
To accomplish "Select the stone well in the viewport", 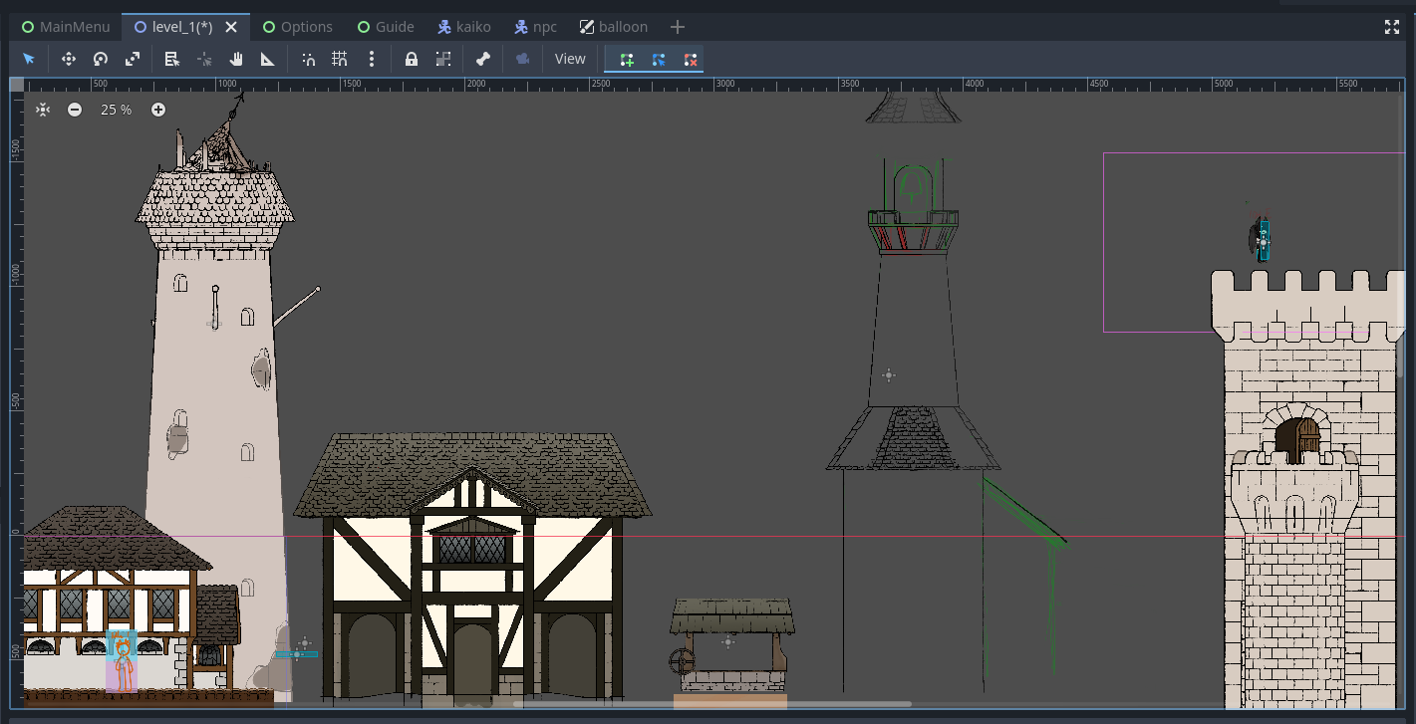I will tap(732, 645).
